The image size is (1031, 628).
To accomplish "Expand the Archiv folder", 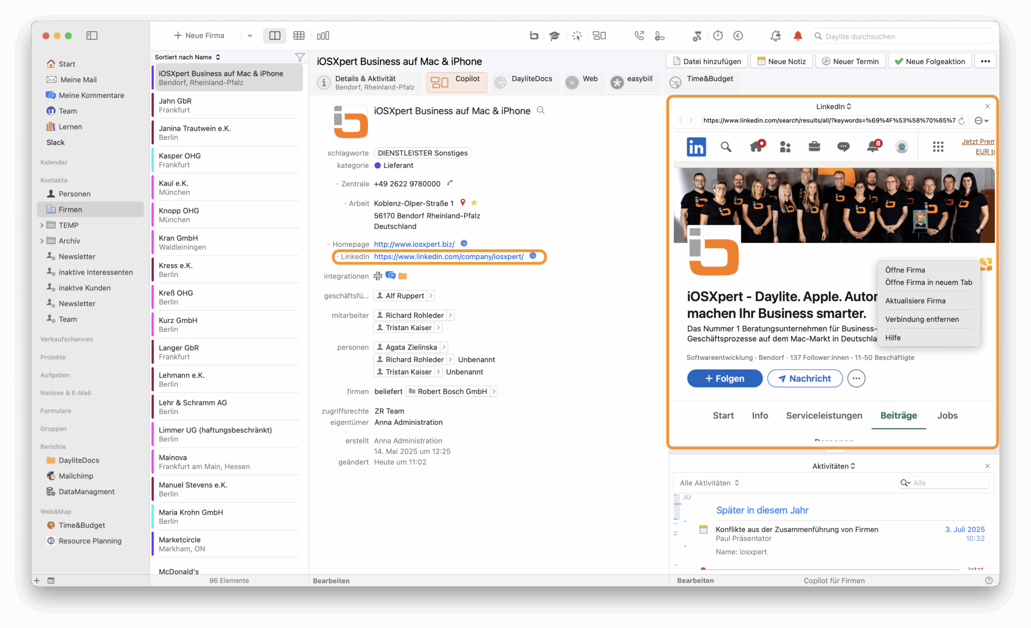I will pos(42,241).
